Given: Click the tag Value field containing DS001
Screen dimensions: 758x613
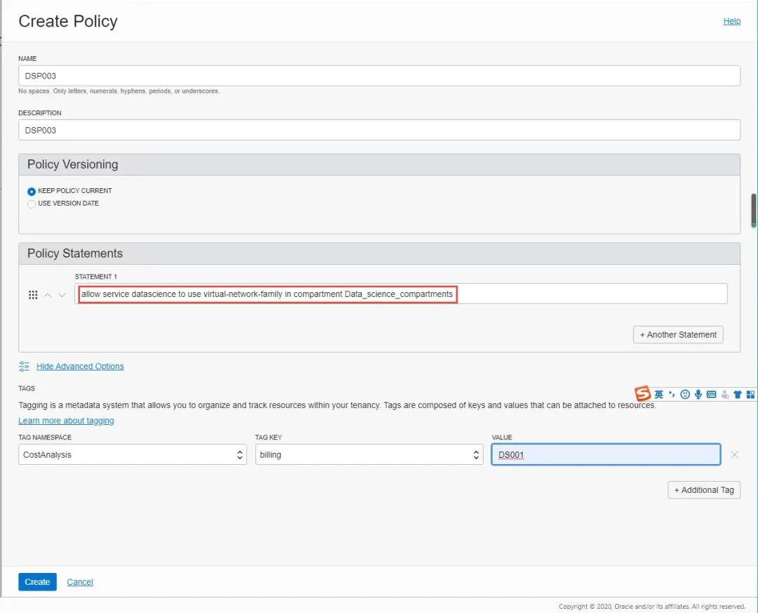Looking at the screenshot, I should pyautogui.click(x=606, y=455).
